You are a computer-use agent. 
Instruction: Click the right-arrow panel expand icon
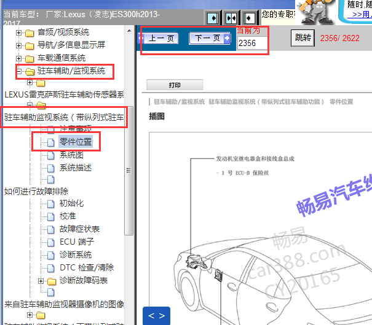pyautogui.click(x=213, y=18)
